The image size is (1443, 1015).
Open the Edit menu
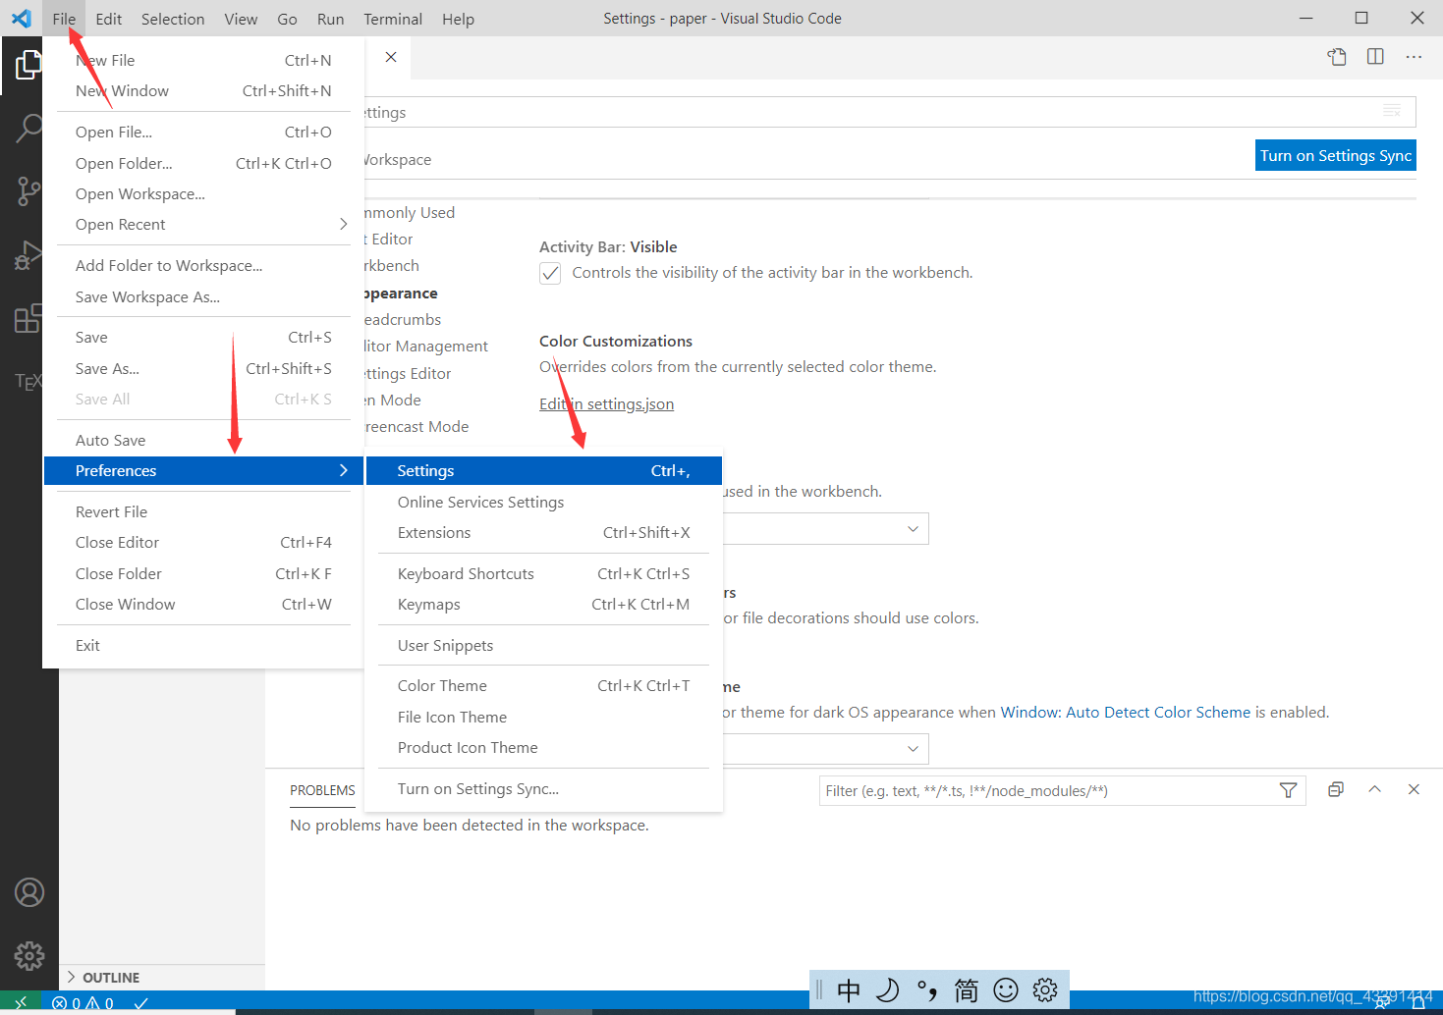coord(109,19)
